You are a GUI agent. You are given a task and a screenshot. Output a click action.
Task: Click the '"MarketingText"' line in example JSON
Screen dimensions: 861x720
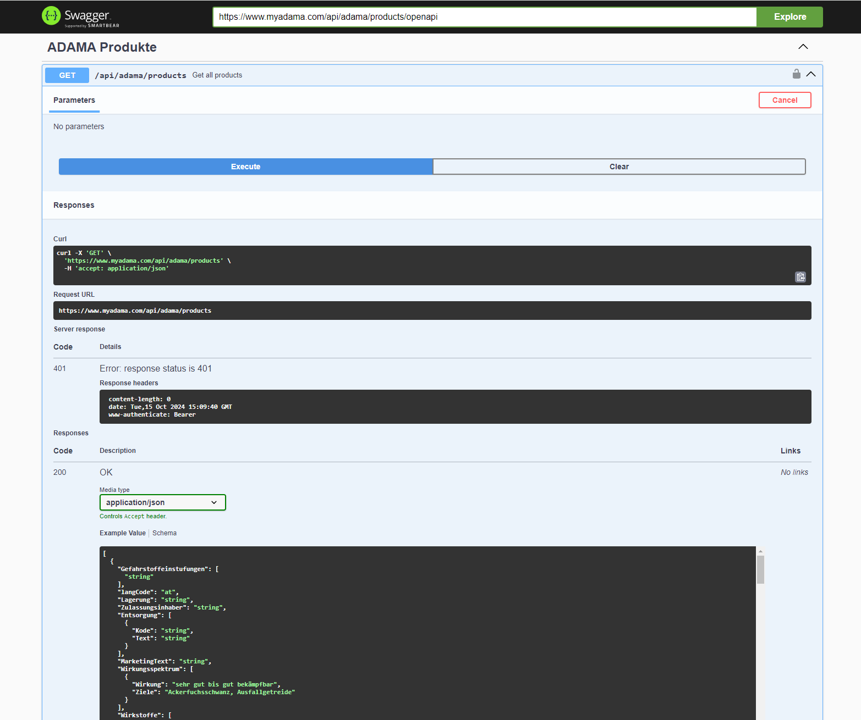[164, 661]
